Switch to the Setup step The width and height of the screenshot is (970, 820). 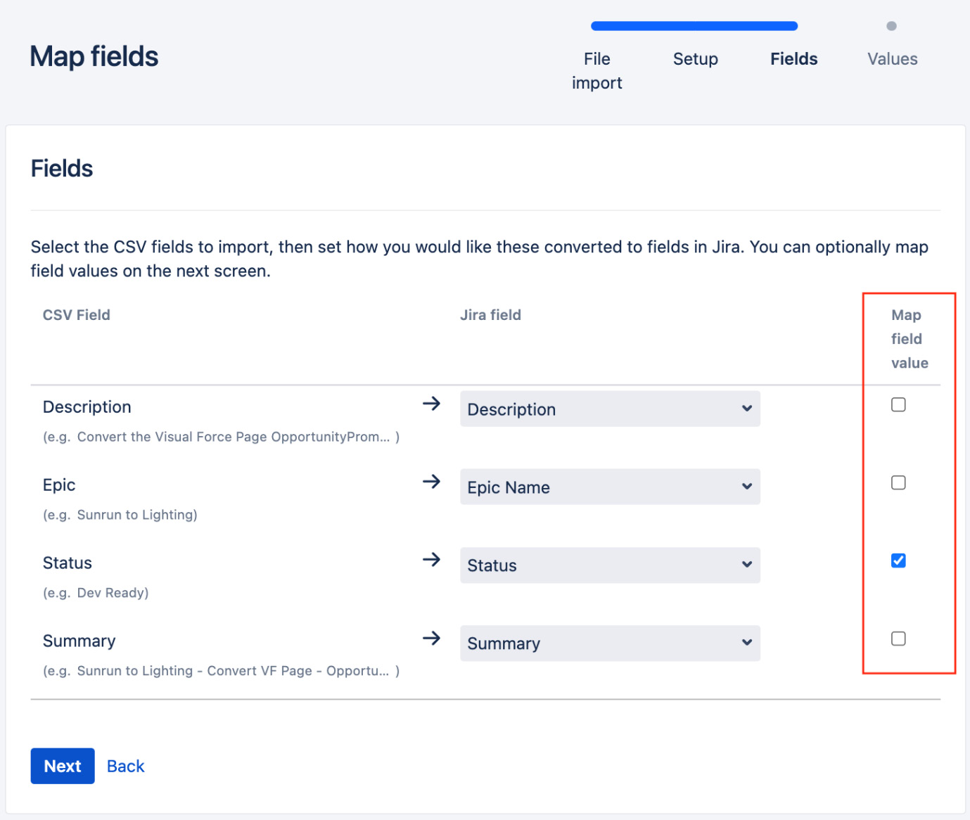pyautogui.click(x=695, y=59)
